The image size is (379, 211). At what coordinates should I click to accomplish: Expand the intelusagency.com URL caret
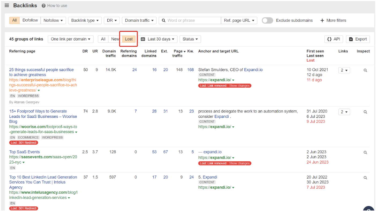69,198
